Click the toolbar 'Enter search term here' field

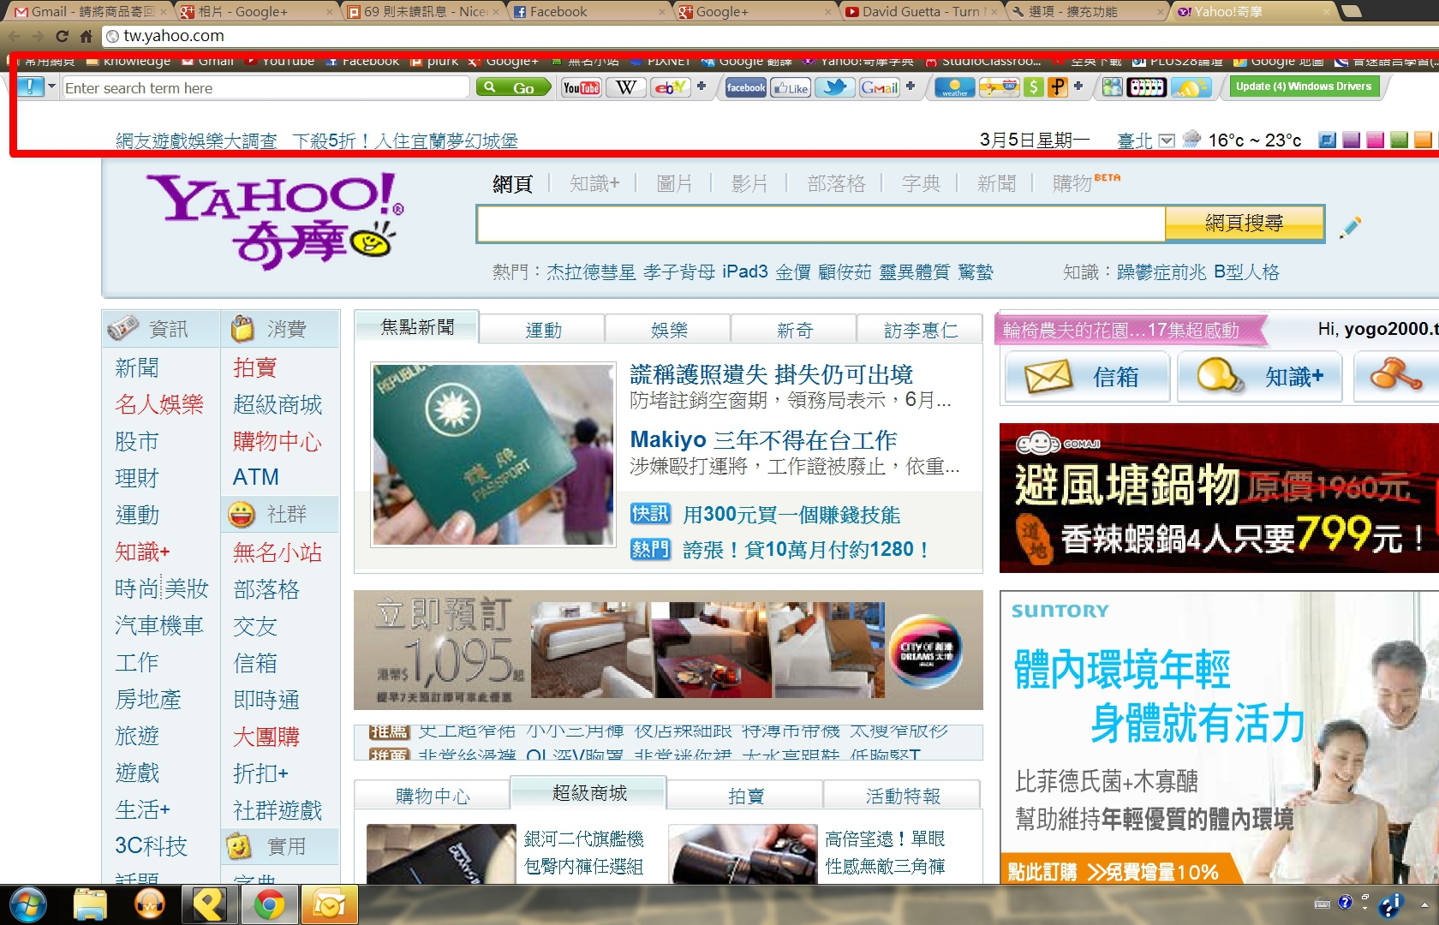pyautogui.click(x=266, y=87)
